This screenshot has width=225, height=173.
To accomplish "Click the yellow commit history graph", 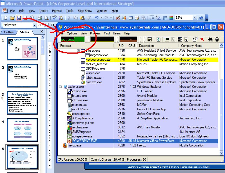I will 102,39.
